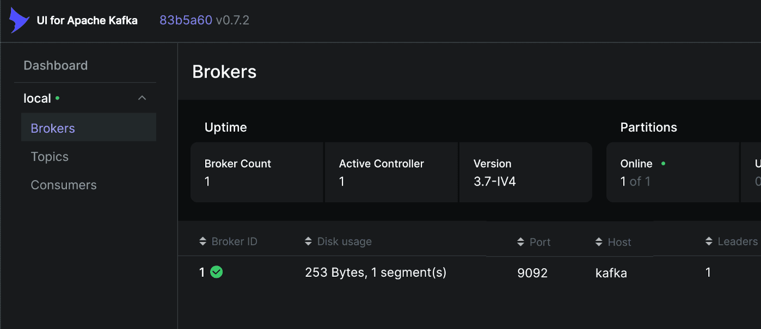This screenshot has width=761, height=329.
Task: Click the Broker Count card
Action: [257, 172]
